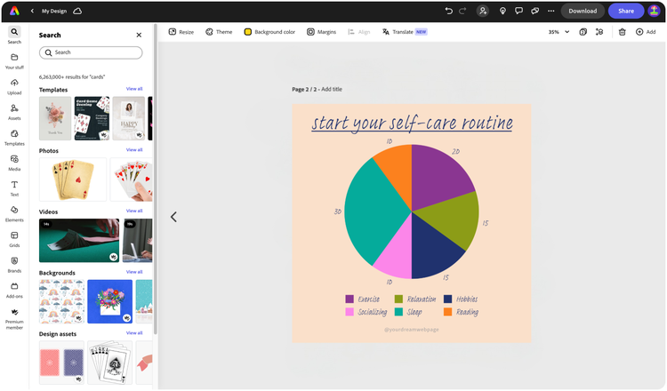Click the page arrangement icon beside duplicate
This screenshot has height=391, width=667.
[599, 32]
